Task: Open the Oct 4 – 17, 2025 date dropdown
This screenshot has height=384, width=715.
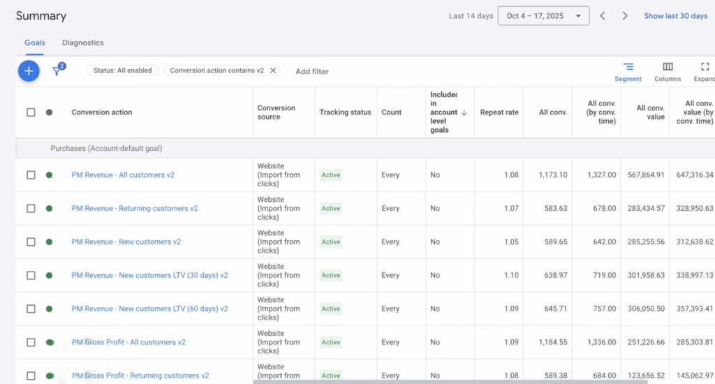Action: [x=543, y=16]
